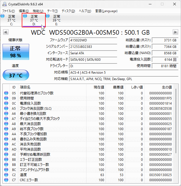The height and width of the screenshot is (186, 181).
Task: Go to next disk with right arrow
Action: (175, 32)
